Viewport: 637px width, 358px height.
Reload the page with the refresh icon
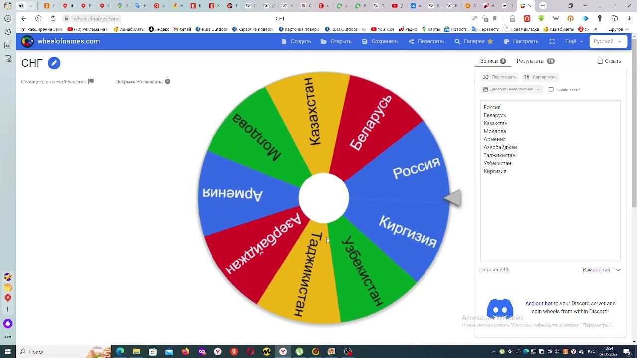pyautogui.click(x=53, y=18)
